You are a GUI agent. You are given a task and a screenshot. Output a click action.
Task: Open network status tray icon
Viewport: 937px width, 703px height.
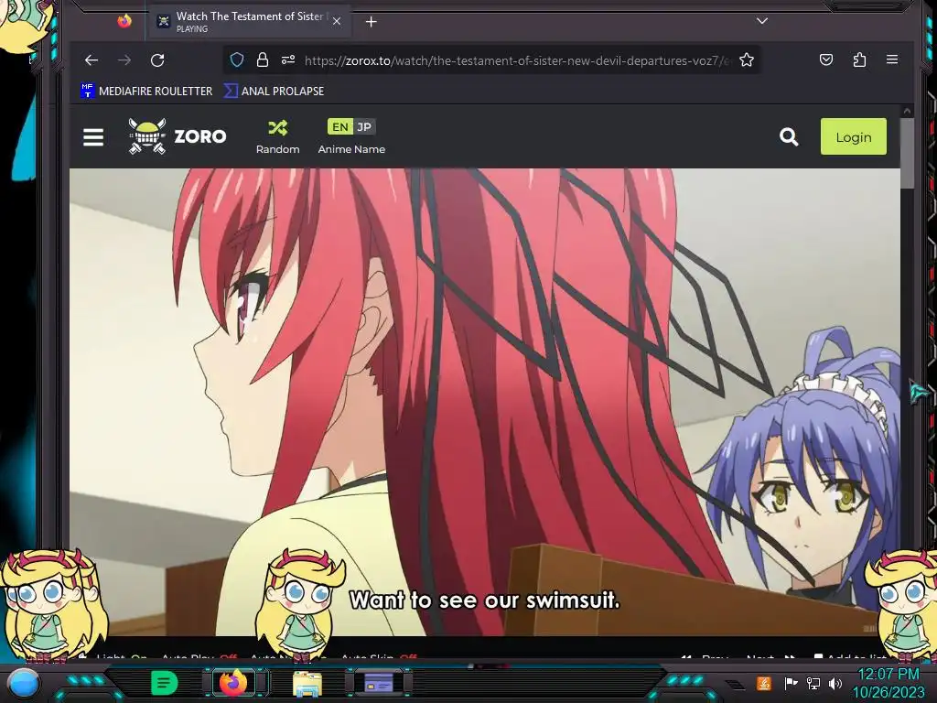pyautogui.click(x=813, y=683)
